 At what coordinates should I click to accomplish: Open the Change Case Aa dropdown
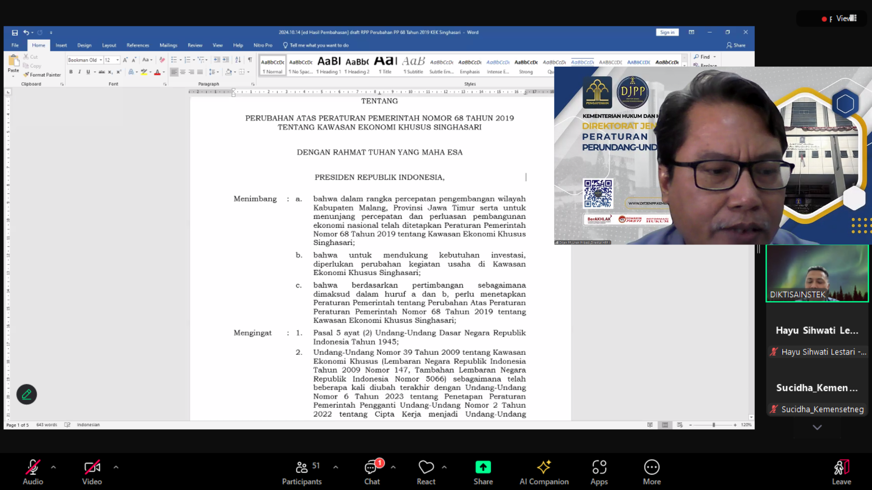click(x=147, y=60)
